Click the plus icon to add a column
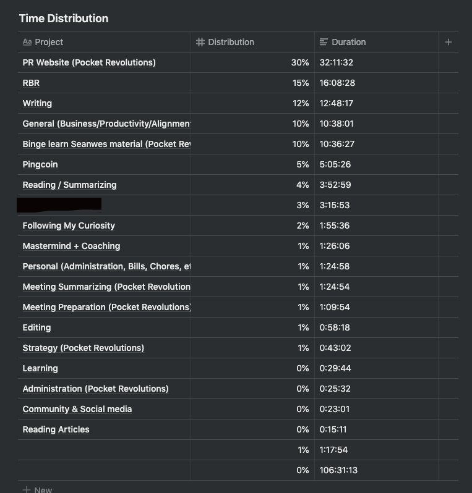This screenshot has height=493, width=472. coord(448,42)
